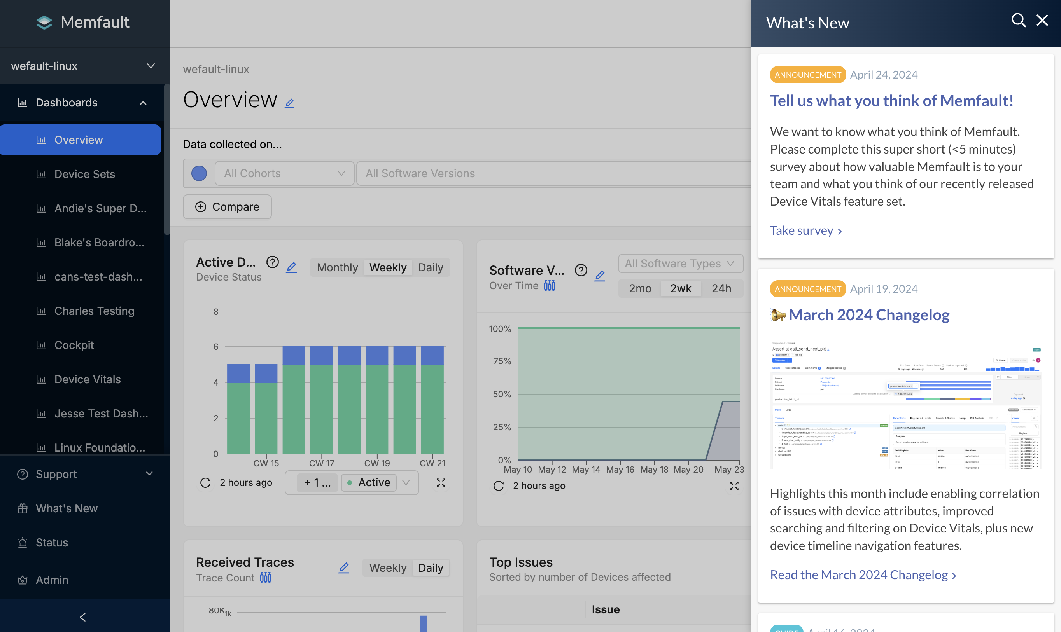Expand Active Devices chart to fullscreen
The height and width of the screenshot is (632, 1061).
coord(441,482)
